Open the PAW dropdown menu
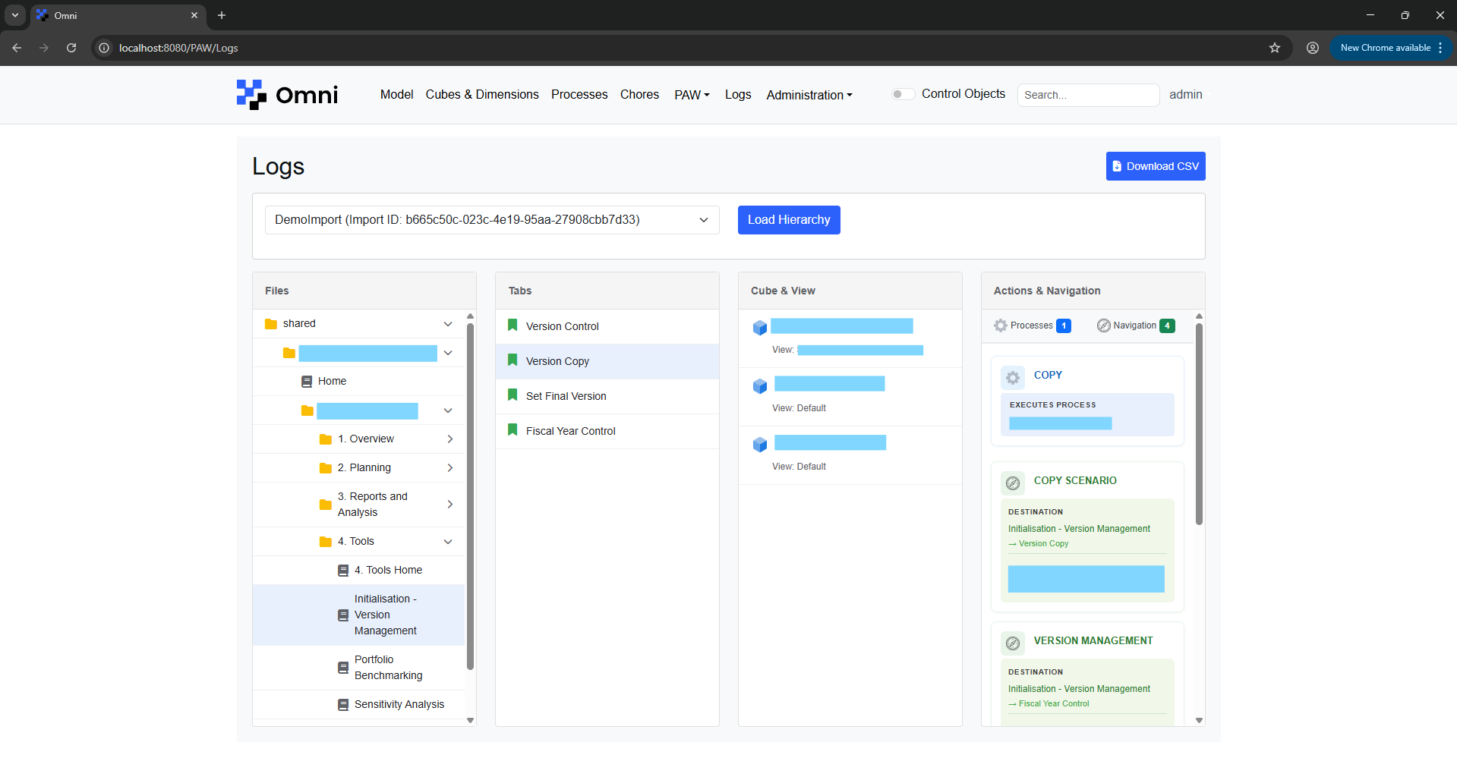The width and height of the screenshot is (1457, 780). (692, 95)
